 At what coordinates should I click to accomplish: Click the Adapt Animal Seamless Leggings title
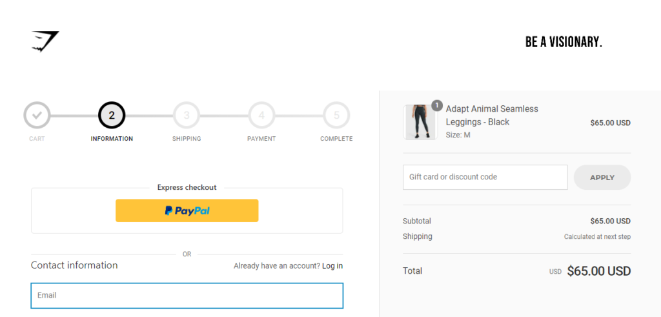[492, 116]
